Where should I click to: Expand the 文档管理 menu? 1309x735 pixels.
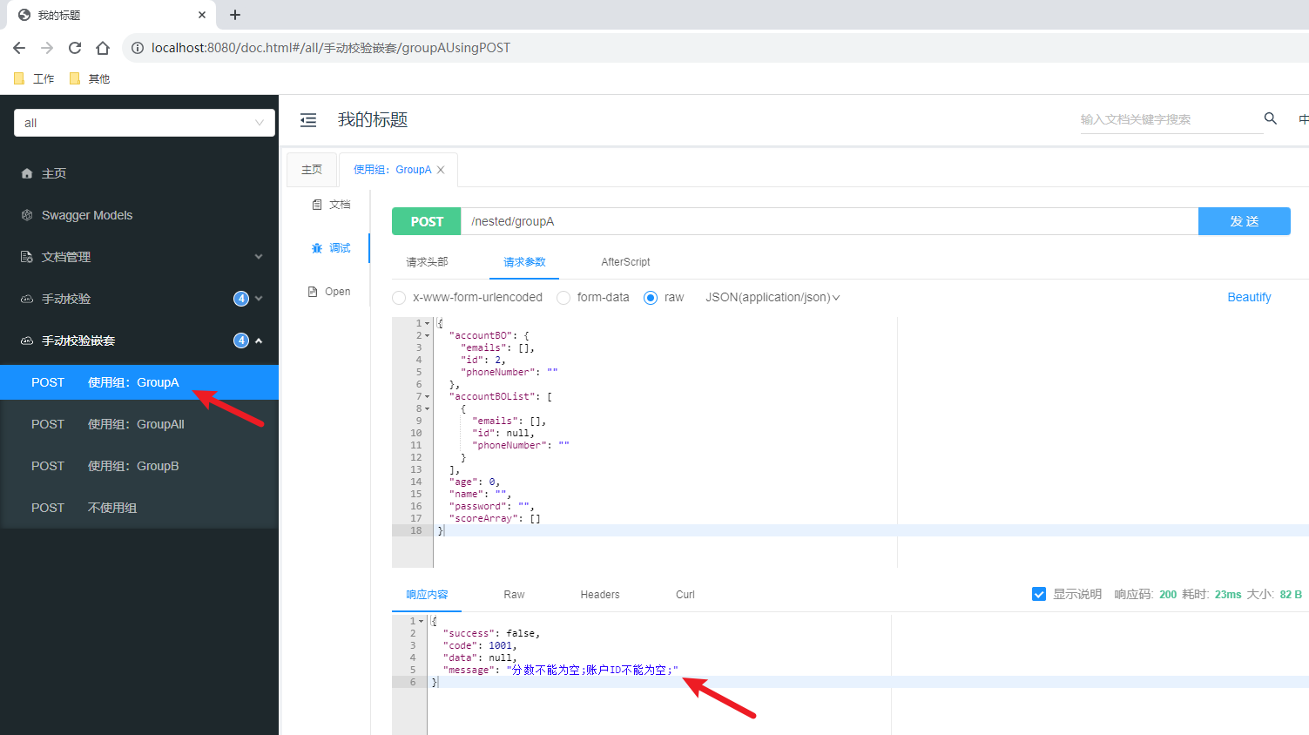[x=139, y=257]
